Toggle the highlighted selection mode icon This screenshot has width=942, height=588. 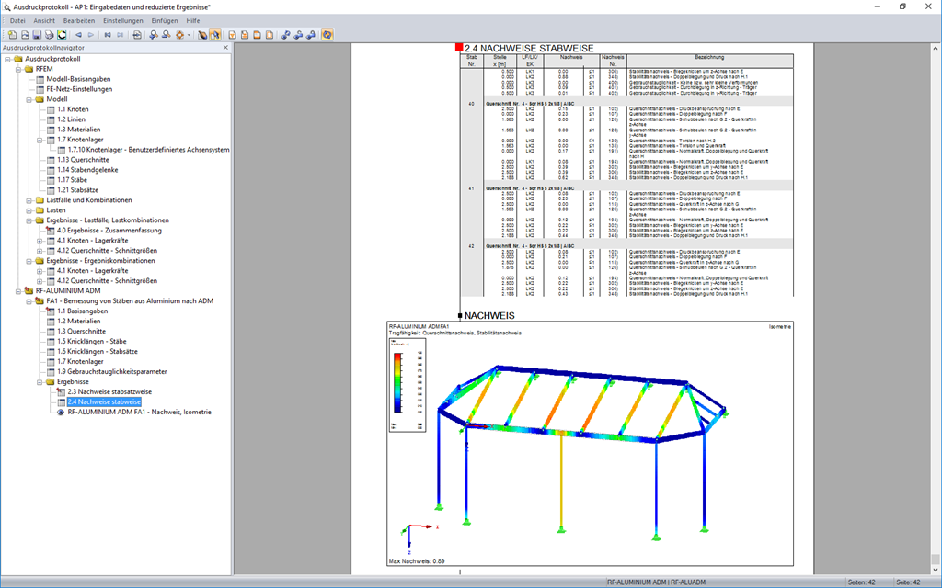click(215, 35)
